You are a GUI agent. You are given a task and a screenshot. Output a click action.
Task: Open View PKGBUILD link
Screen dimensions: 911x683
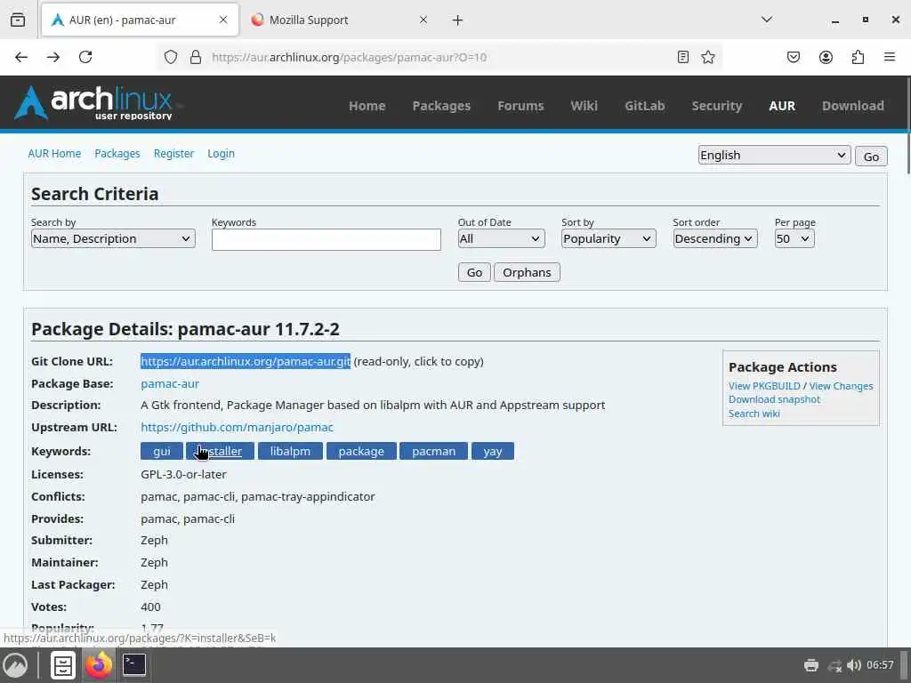point(764,386)
